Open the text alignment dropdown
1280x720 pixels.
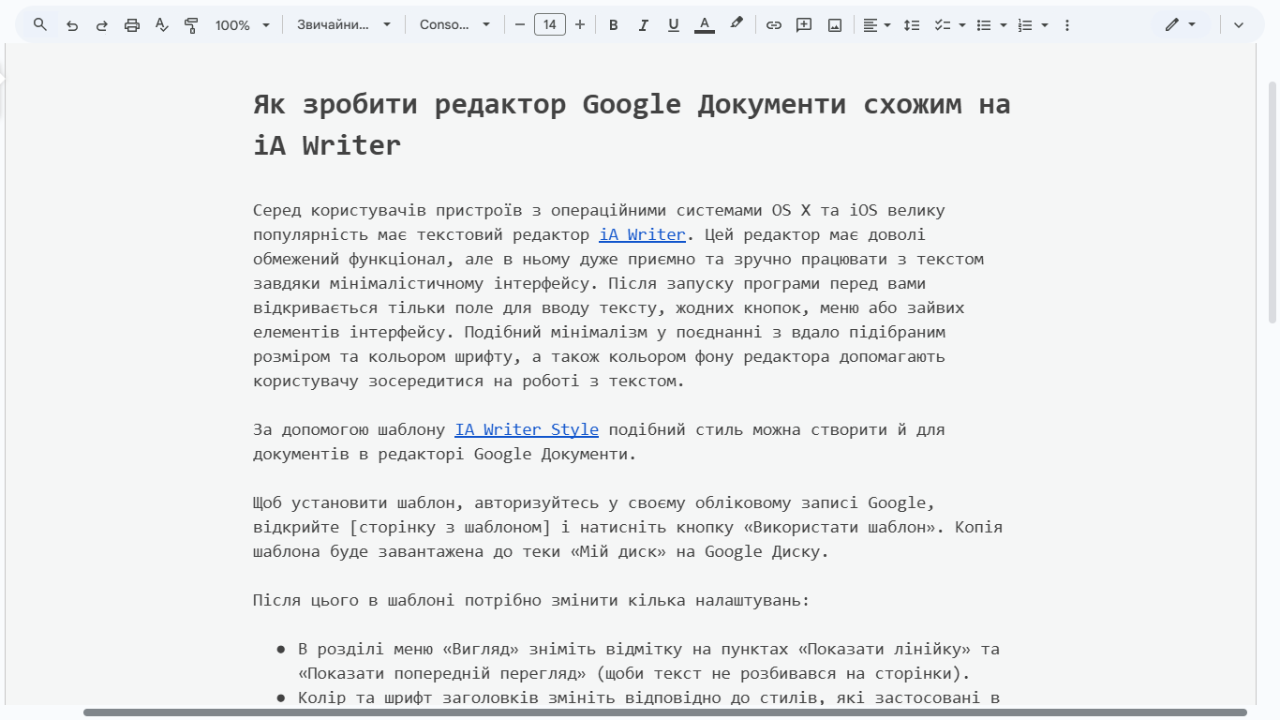pos(877,25)
